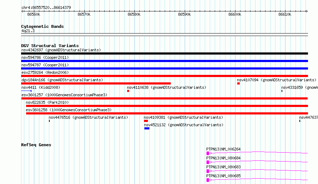Select the 4q21.3 cytogenetic band label
Viewport: 318px width, 184px height.
[x=28, y=31]
